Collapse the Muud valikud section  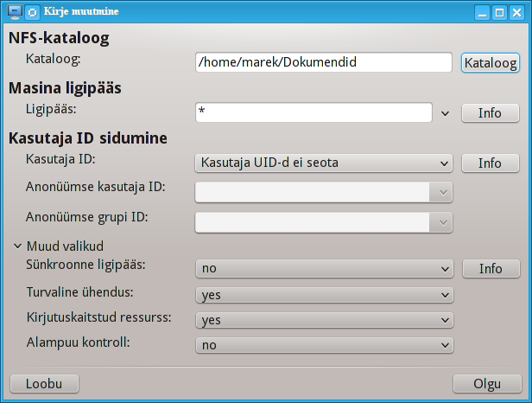(x=17, y=246)
